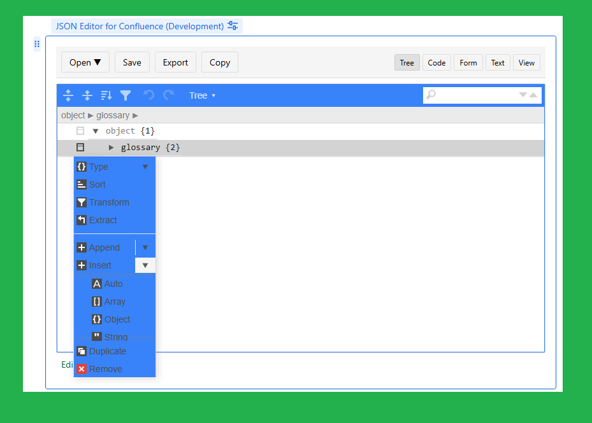Click the redo arrow icon
This screenshot has height=423, width=592.
click(168, 95)
